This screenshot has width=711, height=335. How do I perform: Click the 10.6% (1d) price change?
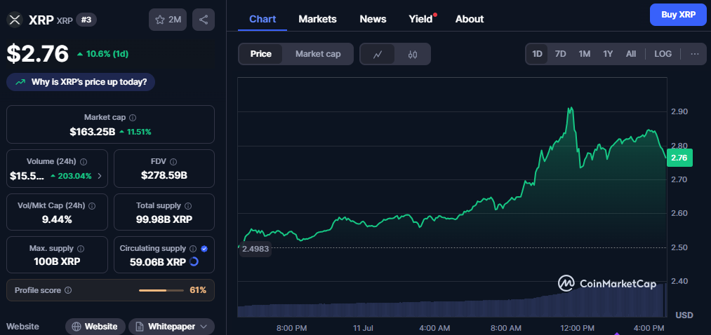(103, 54)
